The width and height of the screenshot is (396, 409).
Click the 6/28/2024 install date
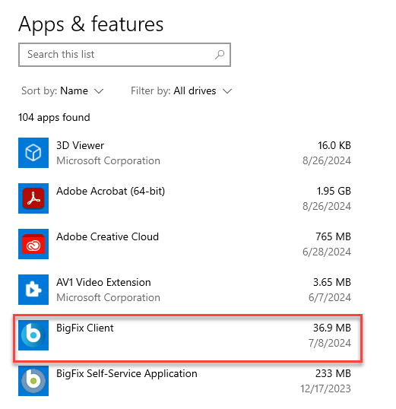[327, 252]
